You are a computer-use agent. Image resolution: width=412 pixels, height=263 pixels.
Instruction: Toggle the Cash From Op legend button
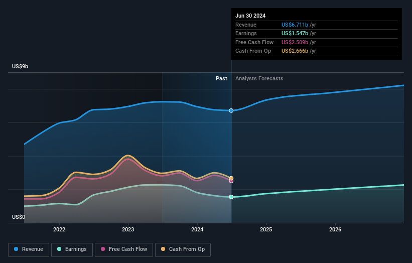[183, 249]
